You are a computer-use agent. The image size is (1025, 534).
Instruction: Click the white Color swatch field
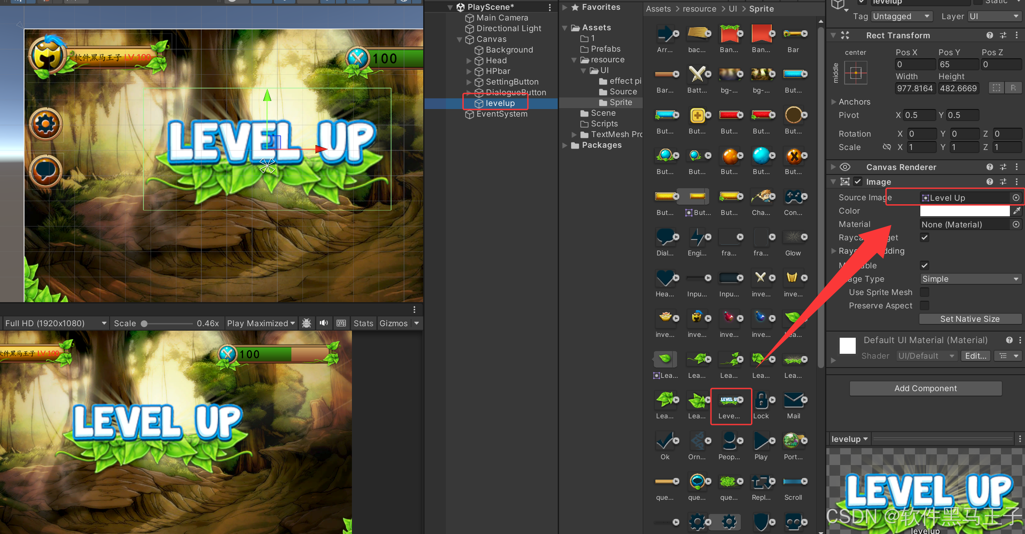964,211
